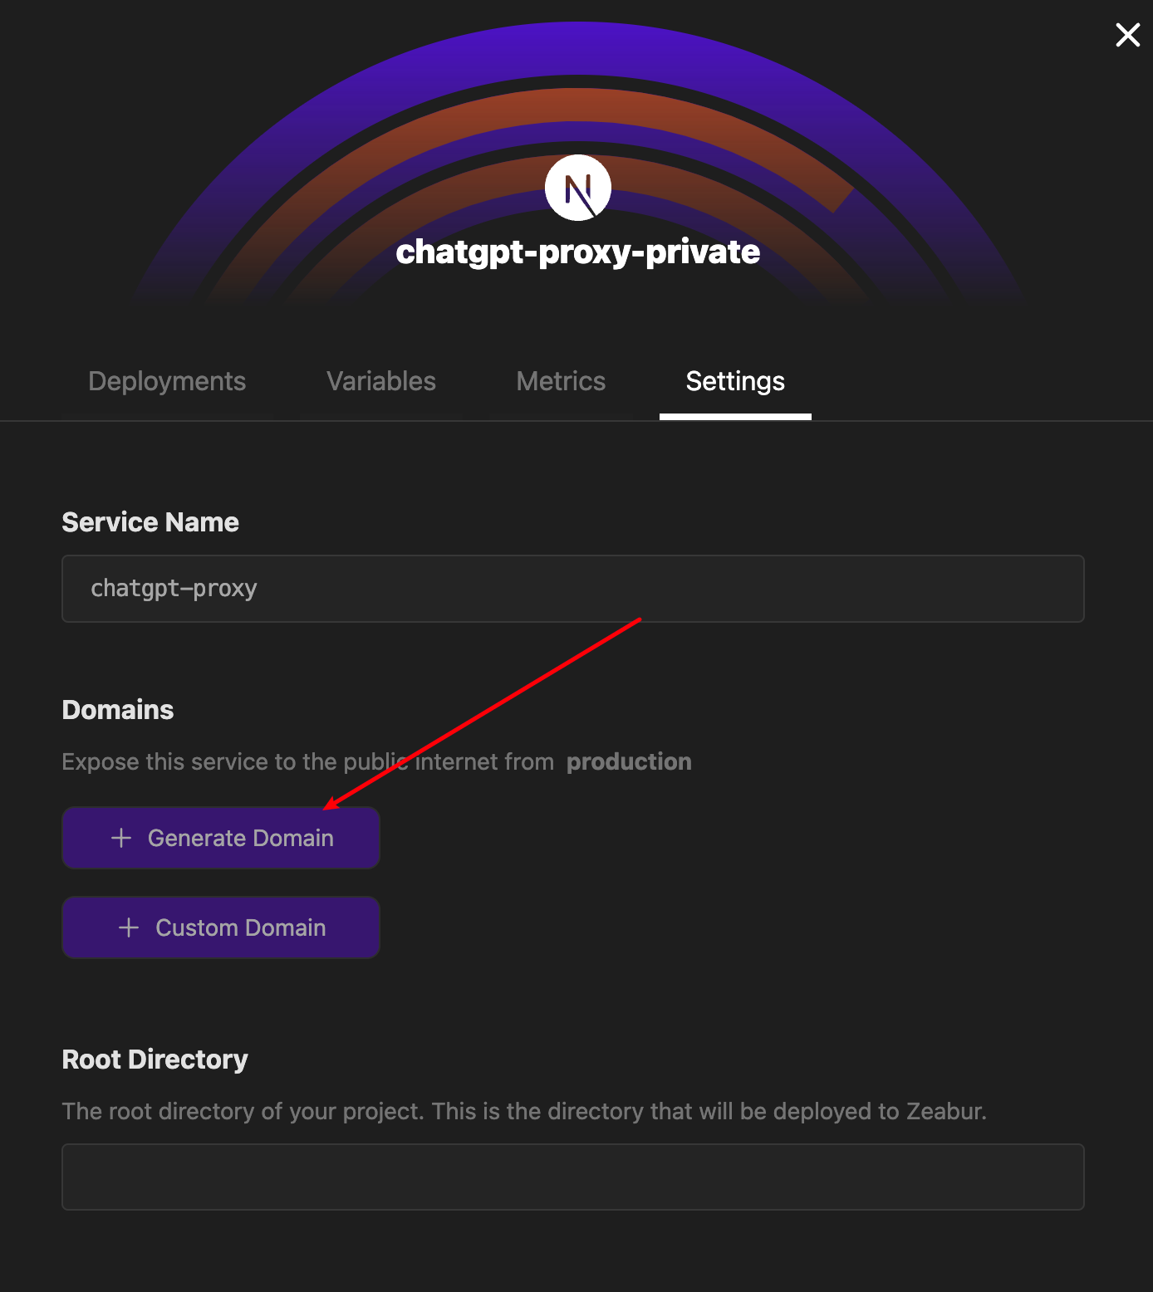Click the Domains section heading

click(x=118, y=710)
